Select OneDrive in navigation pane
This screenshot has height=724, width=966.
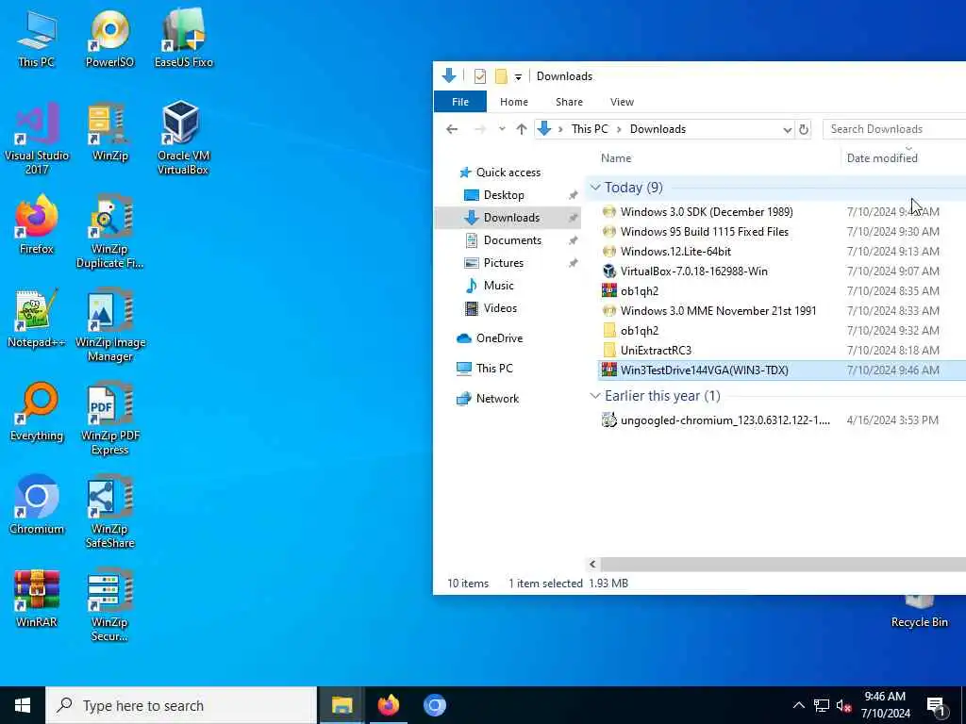[x=499, y=338]
